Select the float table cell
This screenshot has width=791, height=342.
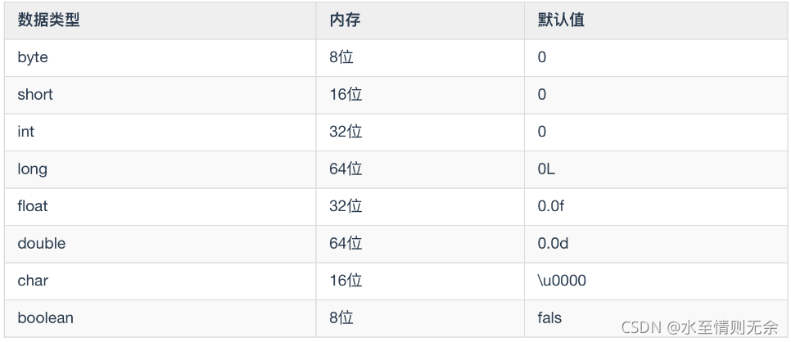click(x=33, y=206)
